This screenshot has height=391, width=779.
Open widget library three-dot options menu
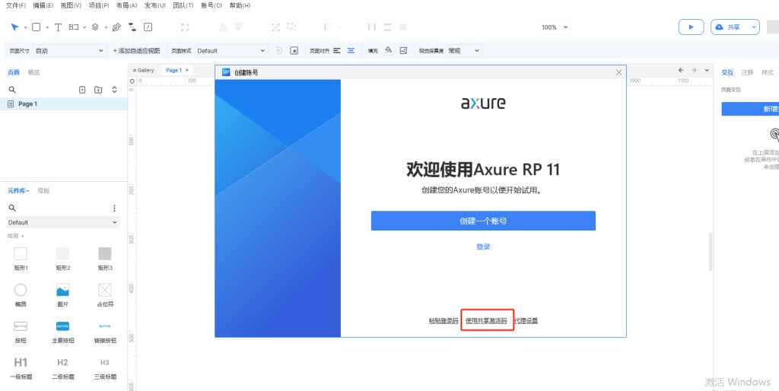pyautogui.click(x=115, y=208)
